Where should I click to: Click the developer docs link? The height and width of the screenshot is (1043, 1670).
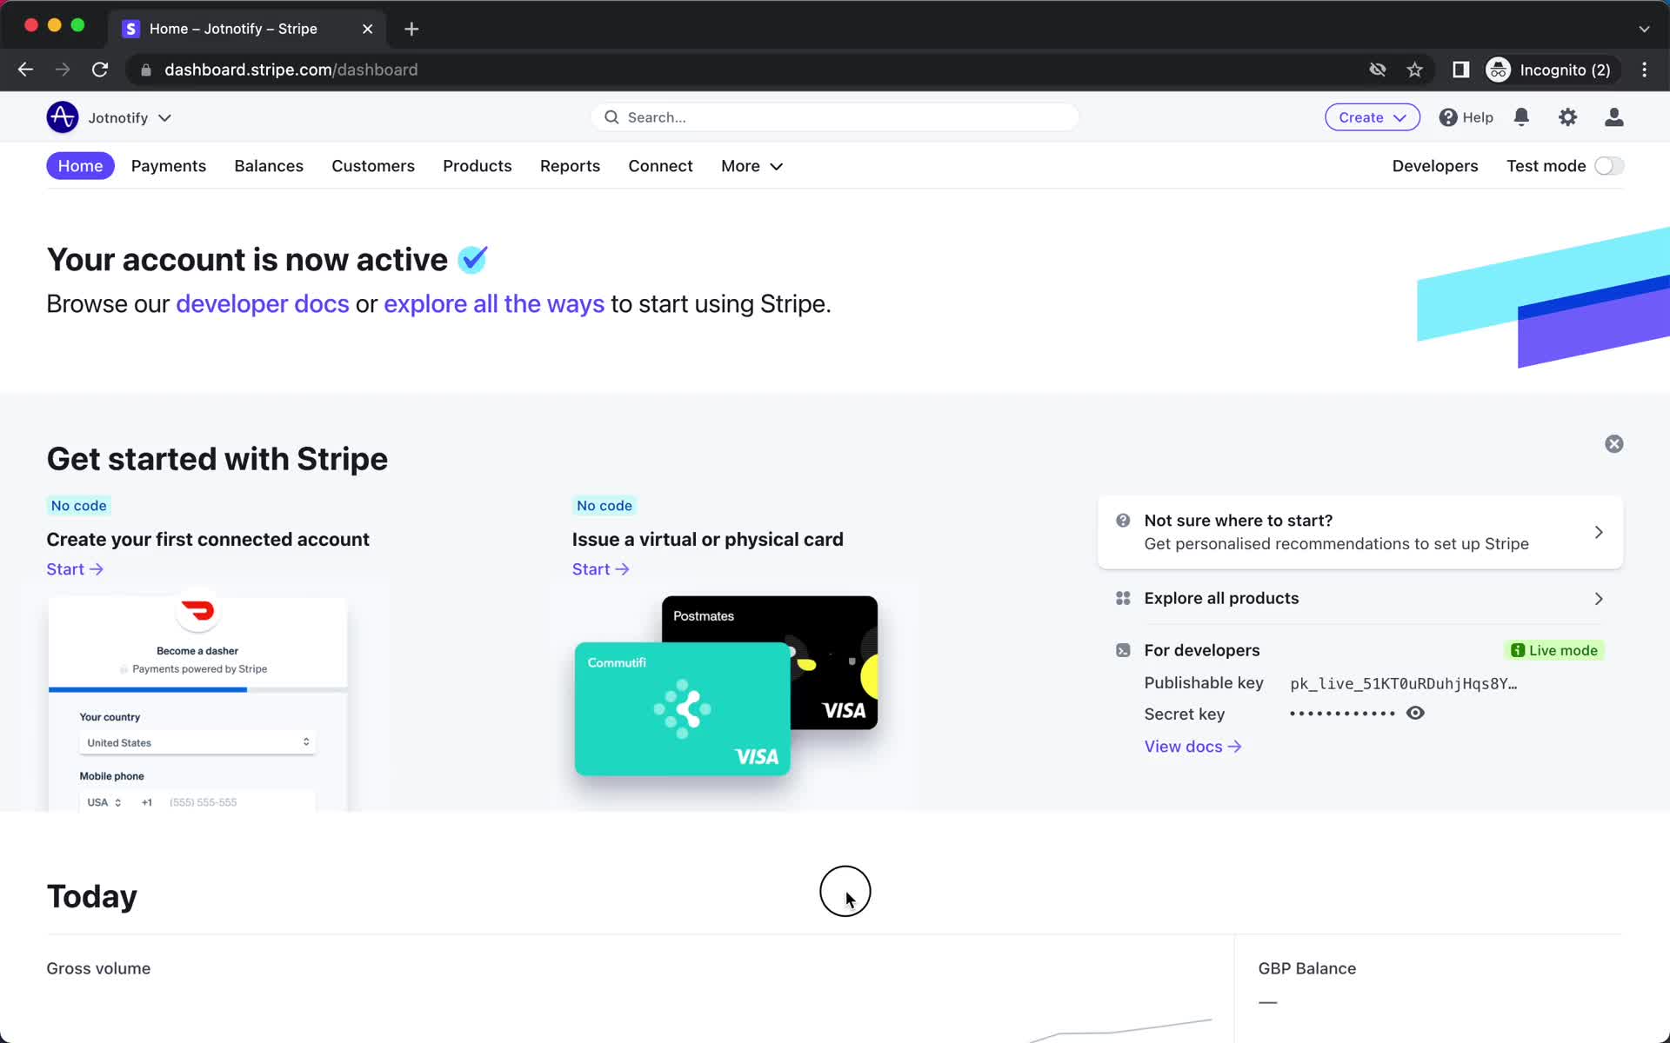coord(262,302)
